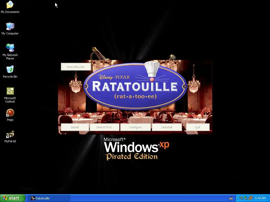
Task: Select the Pego desktop shortcut
Action: coord(10,115)
